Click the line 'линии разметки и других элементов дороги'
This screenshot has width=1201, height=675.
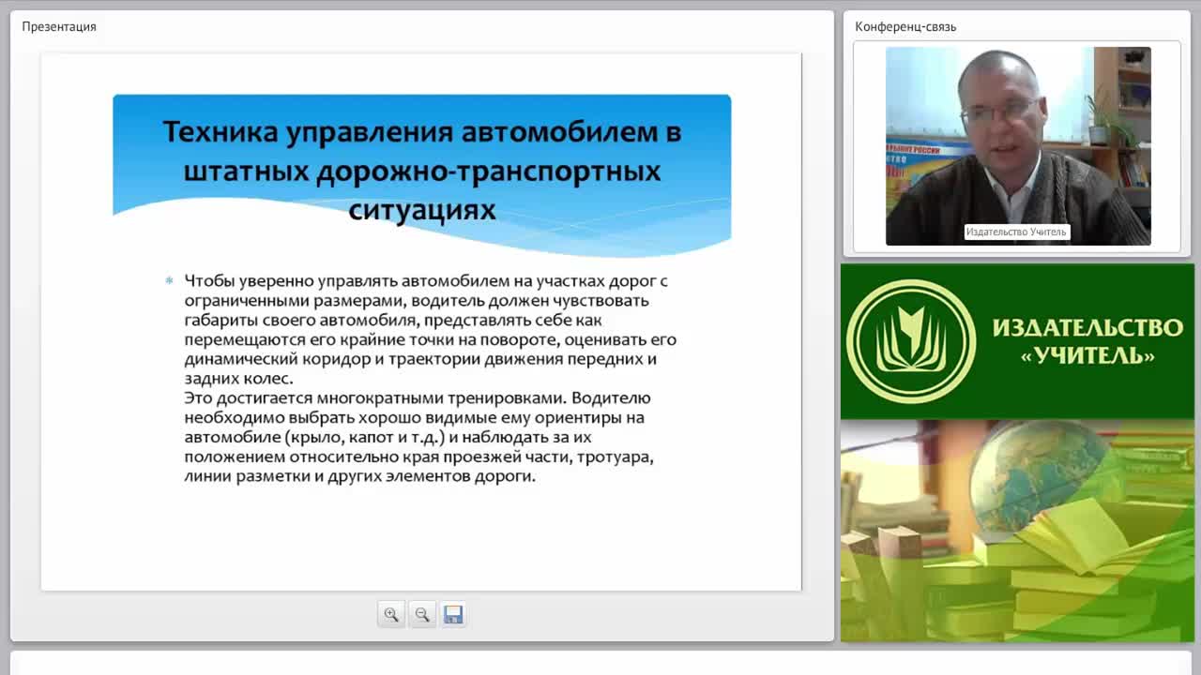point(360,476)
